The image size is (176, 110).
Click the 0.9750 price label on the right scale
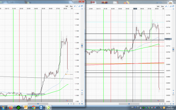(168, 21)
